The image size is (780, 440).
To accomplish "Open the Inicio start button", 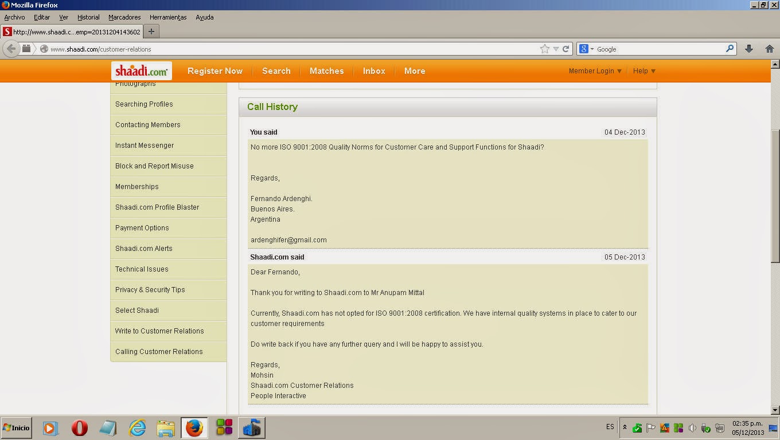I will click(16, 428).
